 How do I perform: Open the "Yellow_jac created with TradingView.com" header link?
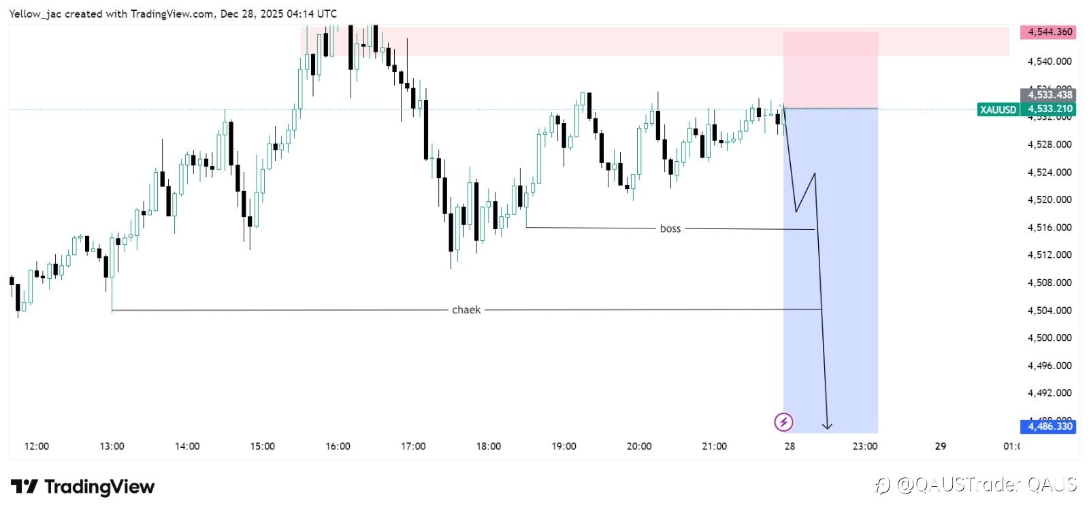point(173,14)
